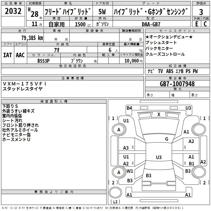Click the mileage value 79,385 km

(x=32, y=38)
